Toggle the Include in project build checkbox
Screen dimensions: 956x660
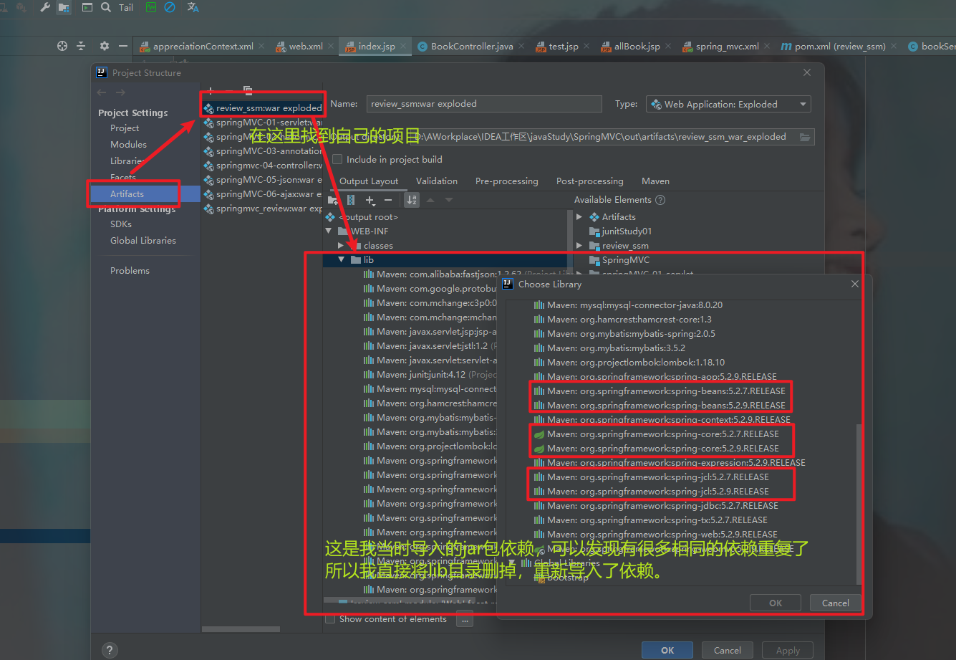pos(338,159)
